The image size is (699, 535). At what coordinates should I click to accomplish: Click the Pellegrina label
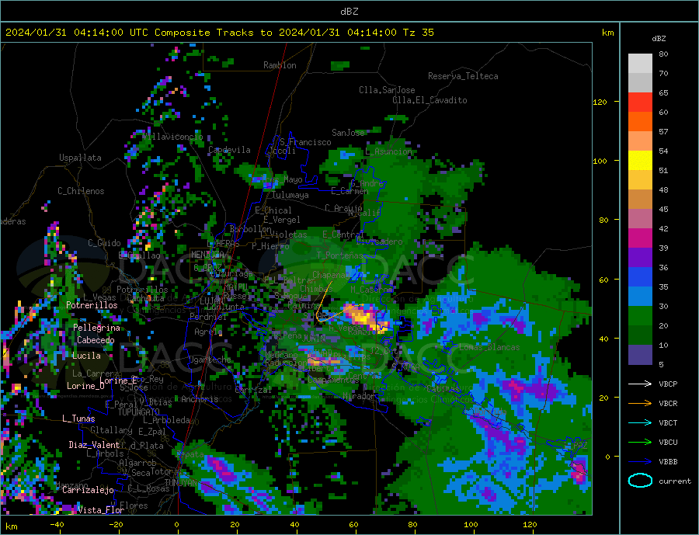click(97, 328)
